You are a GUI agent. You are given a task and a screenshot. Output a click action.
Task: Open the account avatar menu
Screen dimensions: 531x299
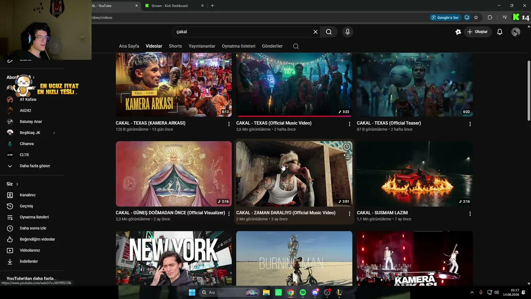[516, 32]
